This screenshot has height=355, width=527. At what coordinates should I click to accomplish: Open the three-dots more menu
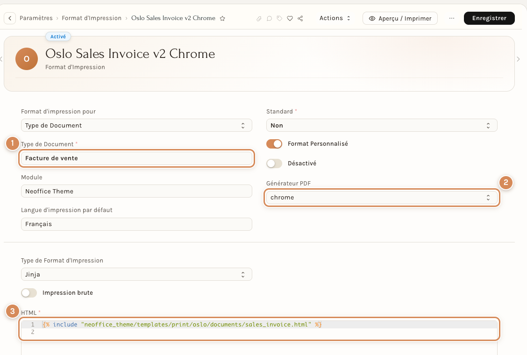[452, 18]
